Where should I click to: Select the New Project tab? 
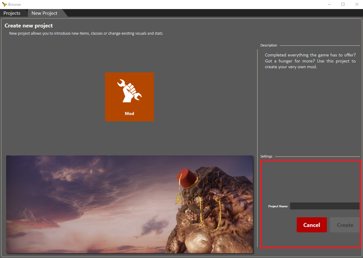click(44, 13)
